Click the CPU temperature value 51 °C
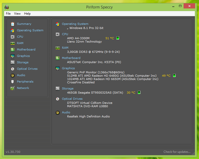This screenshot has width=199, height=159. click(110, 38)
